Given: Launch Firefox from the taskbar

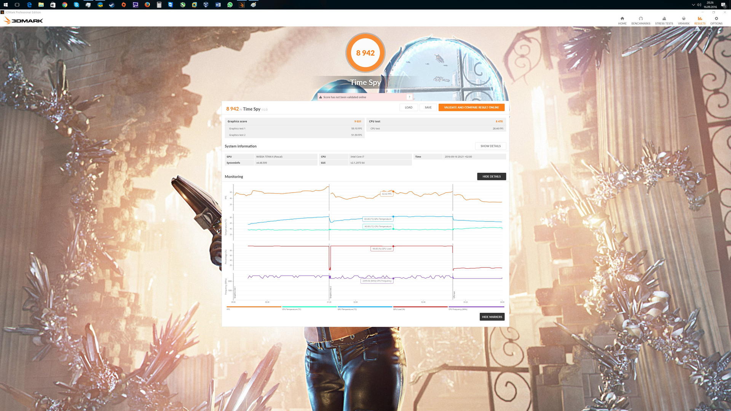Looking at the screenshot, I should point(147,5).
